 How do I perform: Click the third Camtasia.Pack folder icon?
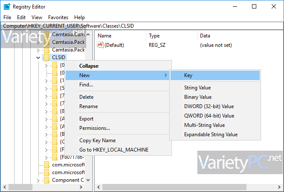[47, 50]
